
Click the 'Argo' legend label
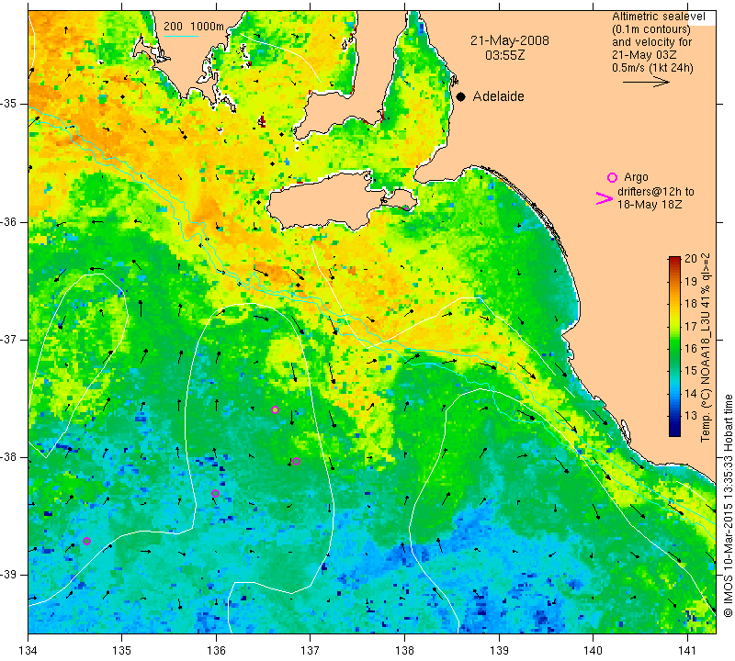tap(636, 177)
